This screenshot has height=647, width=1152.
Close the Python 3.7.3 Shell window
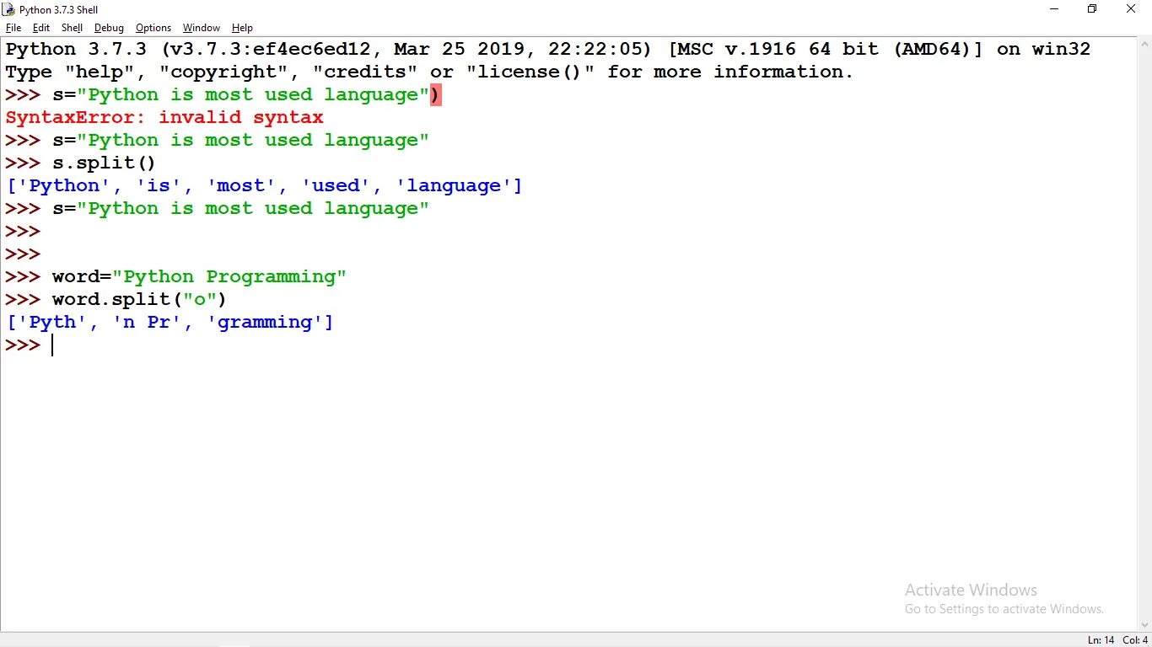pos(1132,9)
